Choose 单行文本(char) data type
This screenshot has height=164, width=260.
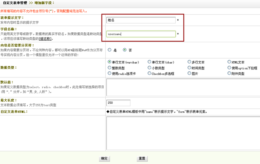point(149,62)
